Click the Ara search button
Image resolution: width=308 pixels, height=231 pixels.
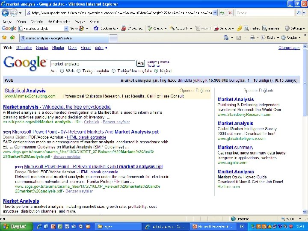click(x=141, y=63)
